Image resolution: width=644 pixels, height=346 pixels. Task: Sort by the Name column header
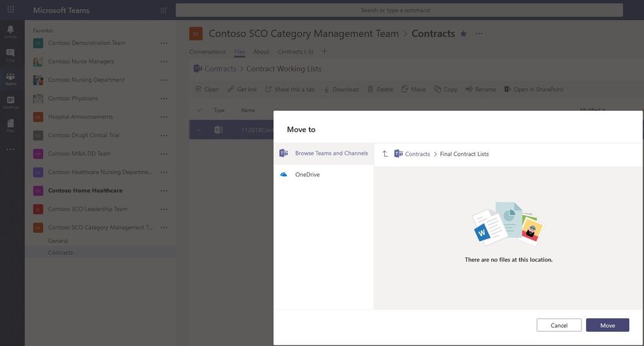point(248,110)
